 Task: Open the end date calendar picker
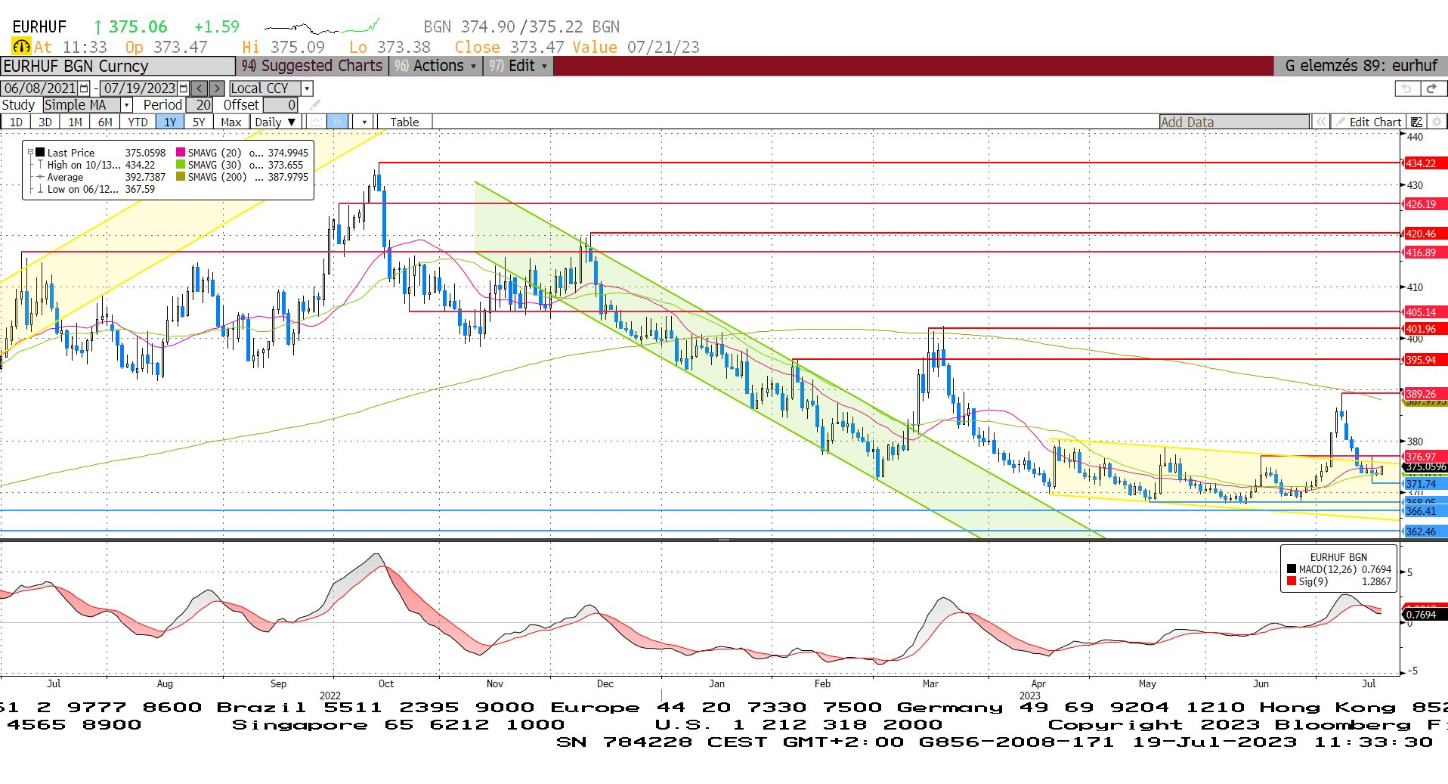pos(184,88)
